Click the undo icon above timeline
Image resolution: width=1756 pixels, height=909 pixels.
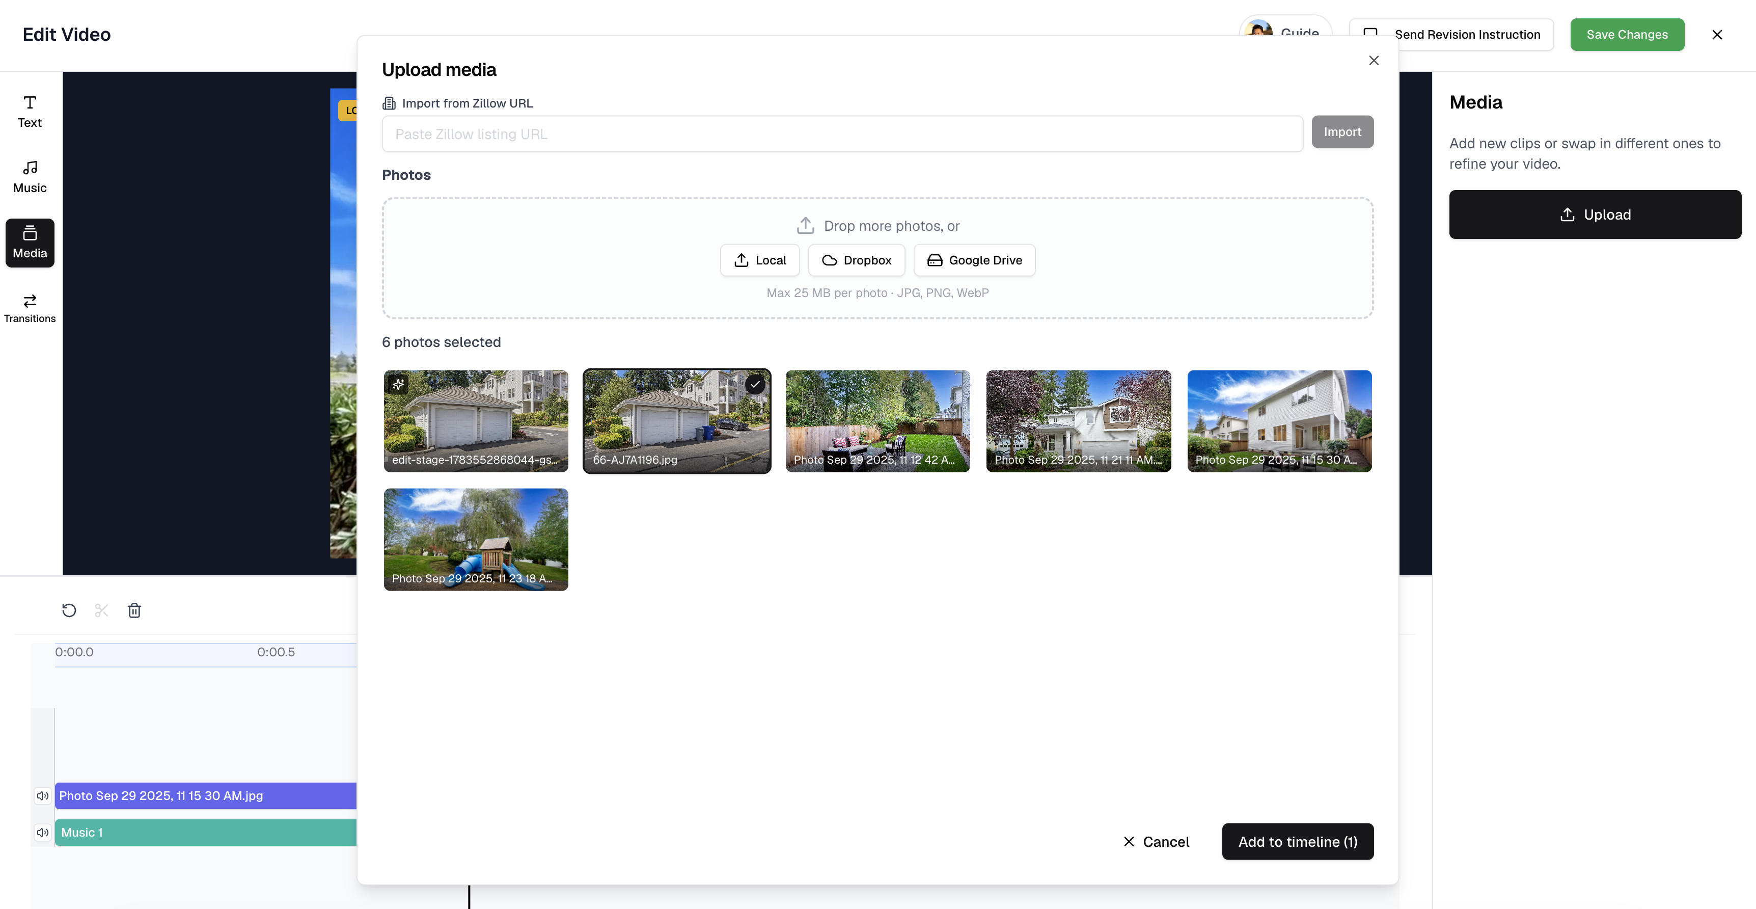69,610
